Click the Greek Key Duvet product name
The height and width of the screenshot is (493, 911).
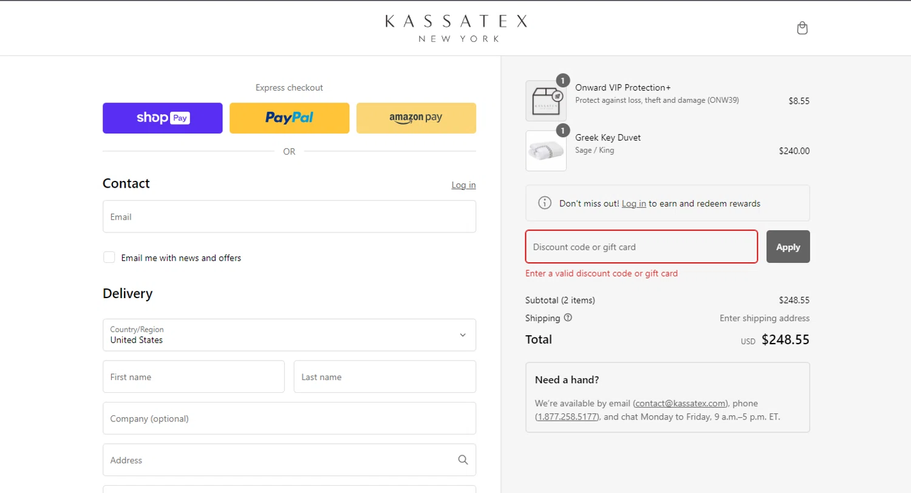[x=608, y=137]
